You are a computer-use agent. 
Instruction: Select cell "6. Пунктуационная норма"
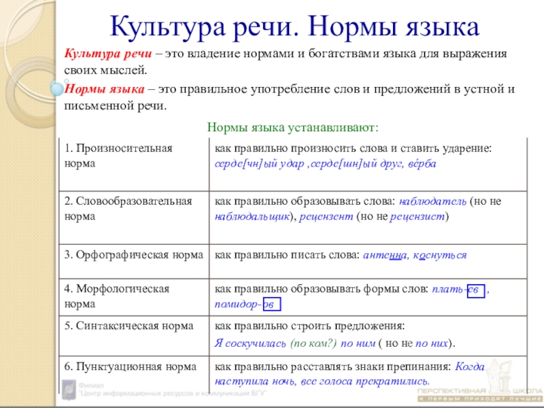pos(134,375)
